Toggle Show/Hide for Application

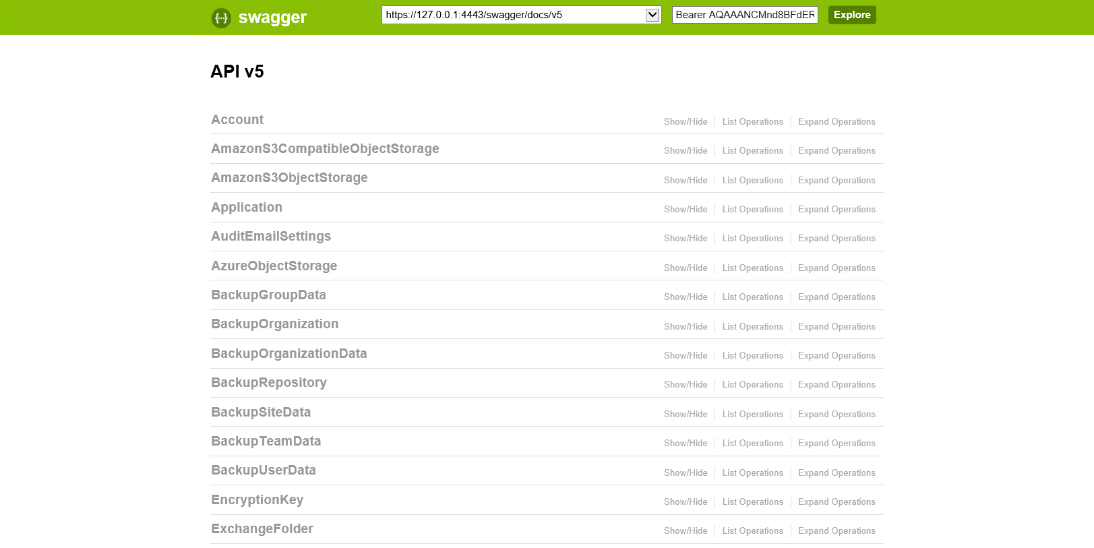686,210
